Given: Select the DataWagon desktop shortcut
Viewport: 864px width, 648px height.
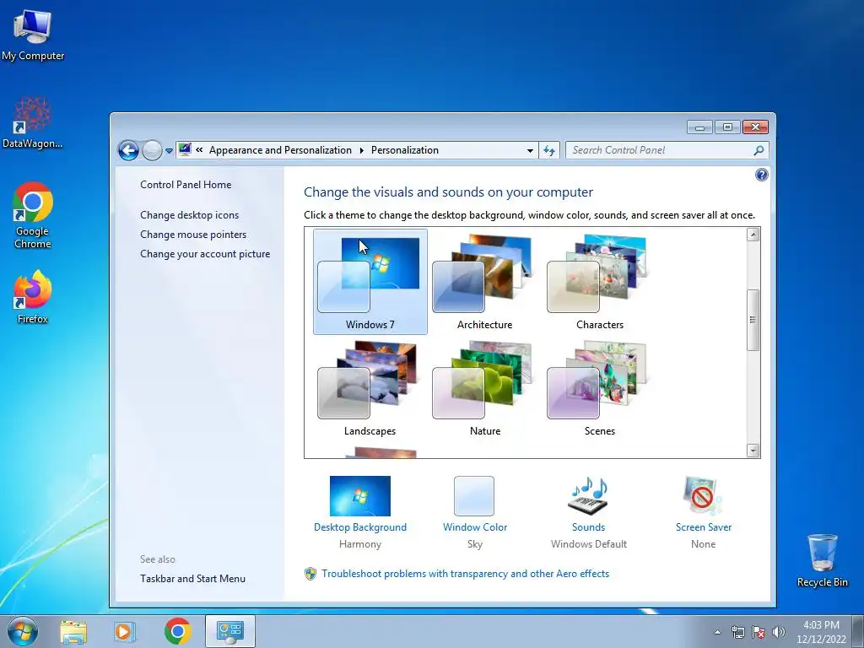Looking at the screenshot, I should (33, 123).
